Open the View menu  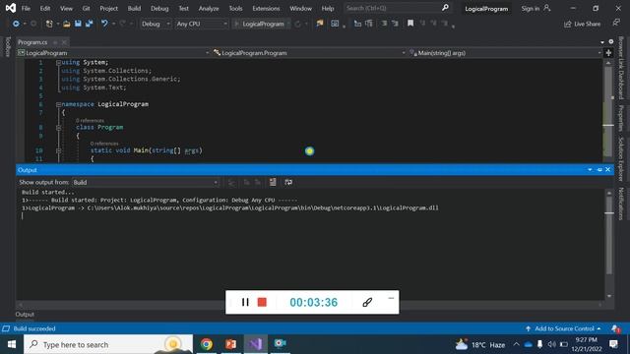coord(66,8)
